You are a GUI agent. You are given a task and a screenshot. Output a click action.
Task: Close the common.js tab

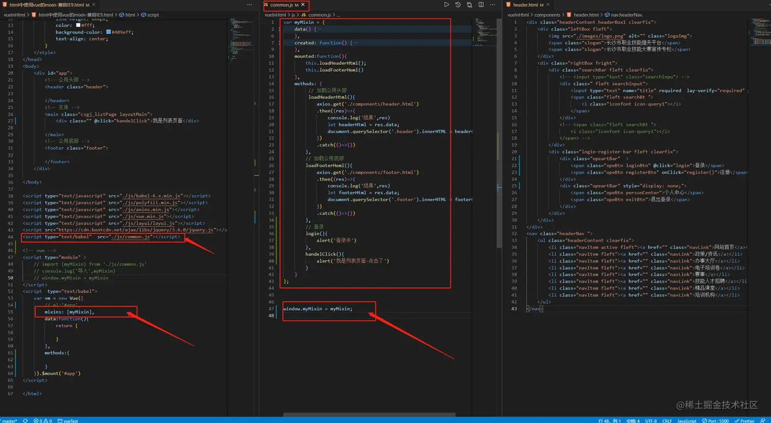303,5
